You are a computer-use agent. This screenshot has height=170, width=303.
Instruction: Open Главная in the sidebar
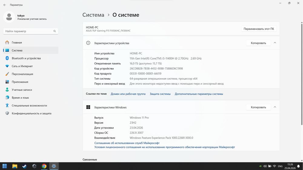tap(31, 42)
